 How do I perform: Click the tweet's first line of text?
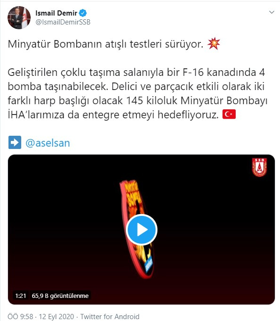click(x=106, y=44)
